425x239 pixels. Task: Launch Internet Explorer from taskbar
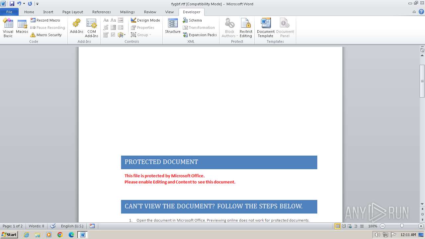pos(26,235)
